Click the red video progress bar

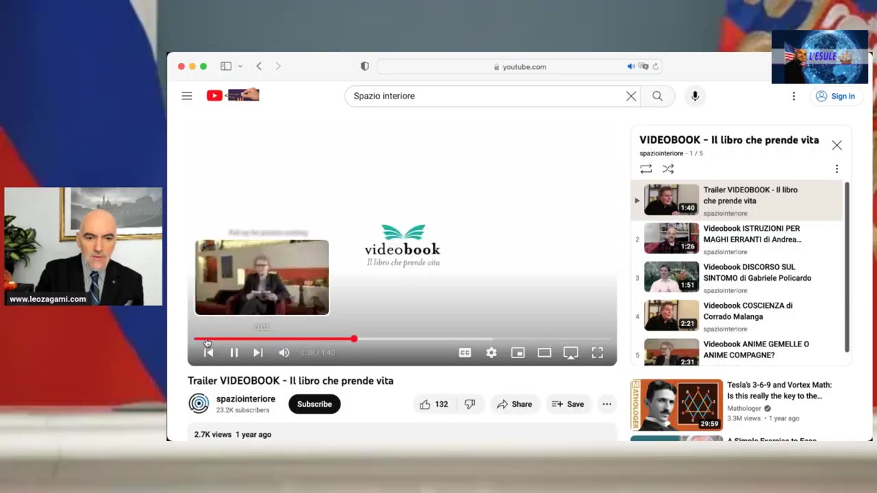coord(274,339)
